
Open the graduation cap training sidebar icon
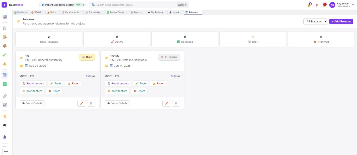[x=5, y=125]
